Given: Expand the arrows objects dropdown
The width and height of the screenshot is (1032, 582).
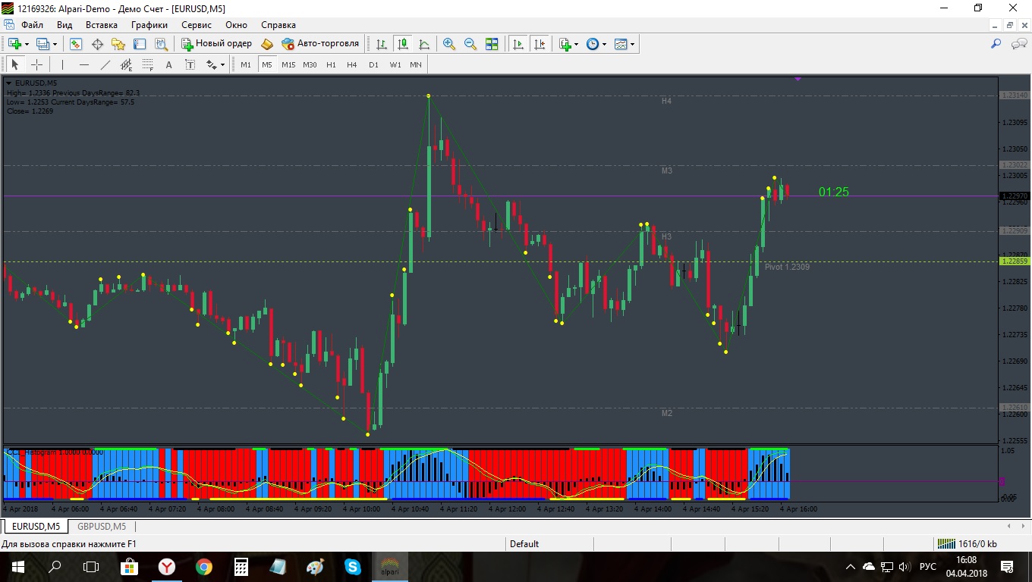Looking at the screenshot, I should 222,64.
